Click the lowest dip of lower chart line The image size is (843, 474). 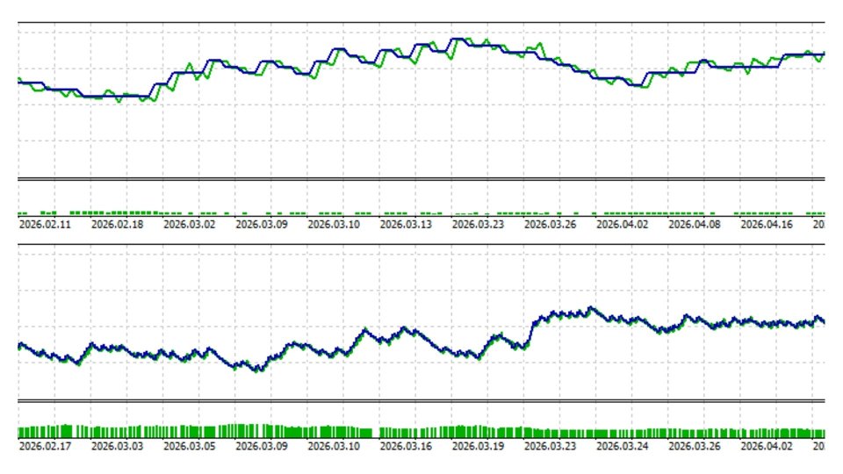(x=258, y=370)
